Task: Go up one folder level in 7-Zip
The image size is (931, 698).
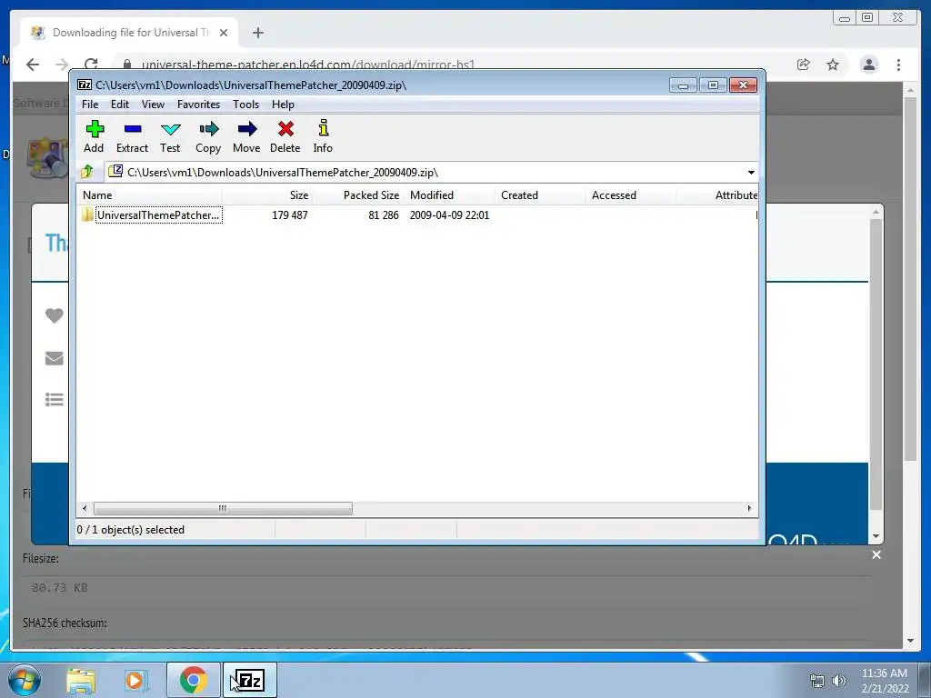Action: [87, 172]
